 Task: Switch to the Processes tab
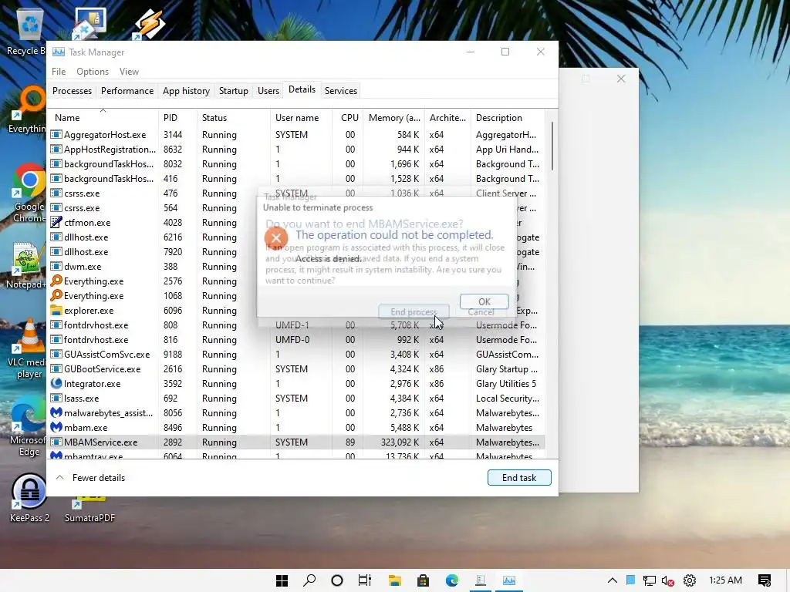[72, 91]
